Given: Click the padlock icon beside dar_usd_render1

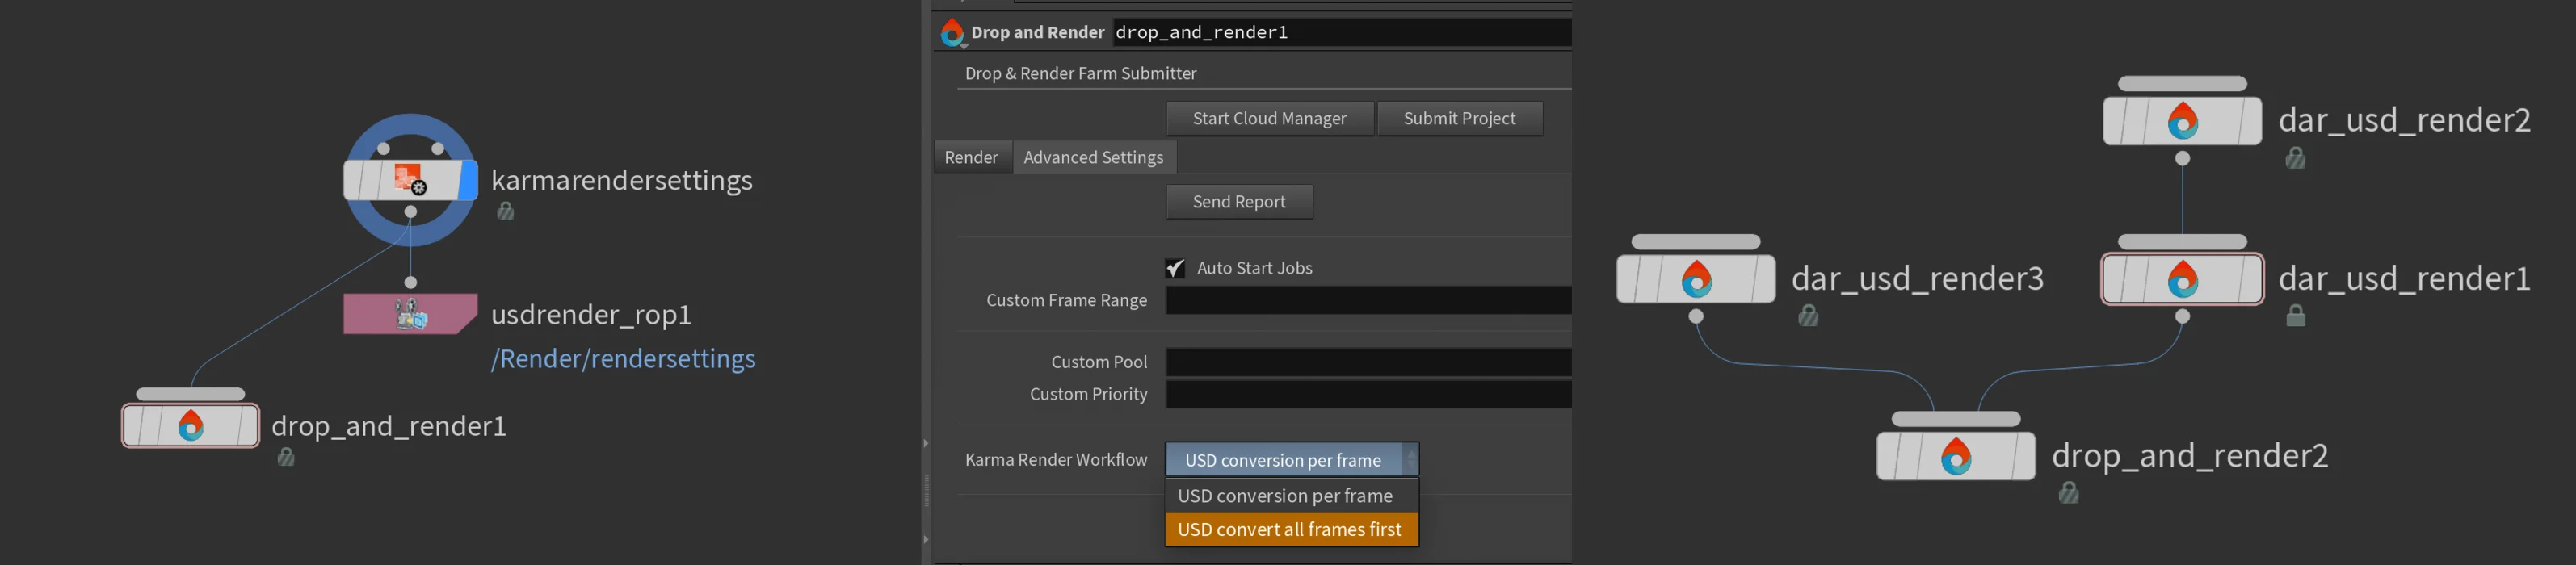Looking at the screenshot, I should click(x=2296, y=316).
